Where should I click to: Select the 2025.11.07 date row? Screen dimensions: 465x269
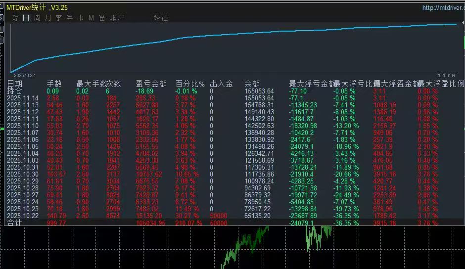point(23,133)
